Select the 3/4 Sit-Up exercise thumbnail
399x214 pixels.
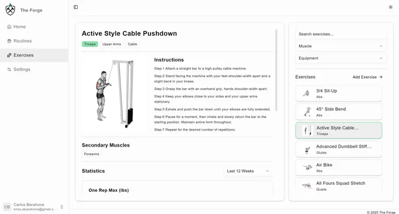pyautogui.click(x=306, y=93)
